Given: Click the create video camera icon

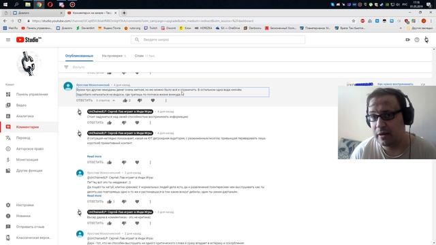Looking at the screenshot, I should 407,39.
